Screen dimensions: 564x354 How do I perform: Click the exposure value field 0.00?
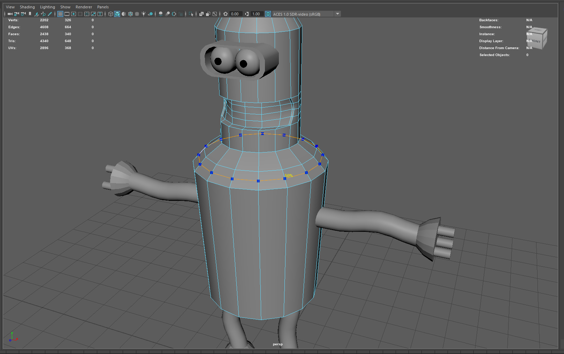tap(236, 14)
